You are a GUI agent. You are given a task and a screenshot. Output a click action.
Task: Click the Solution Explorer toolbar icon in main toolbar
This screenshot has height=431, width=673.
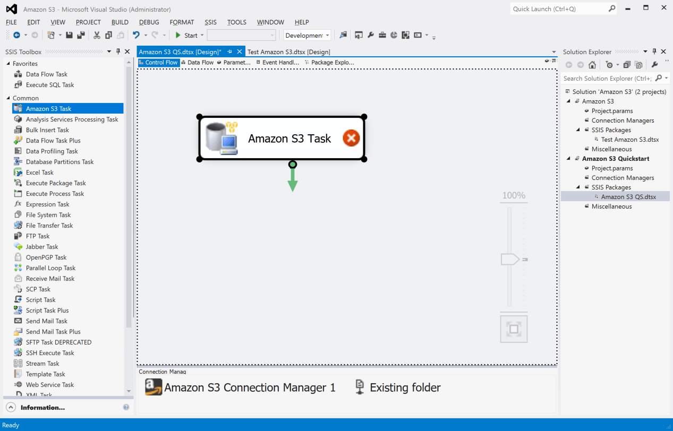[359, 36]
